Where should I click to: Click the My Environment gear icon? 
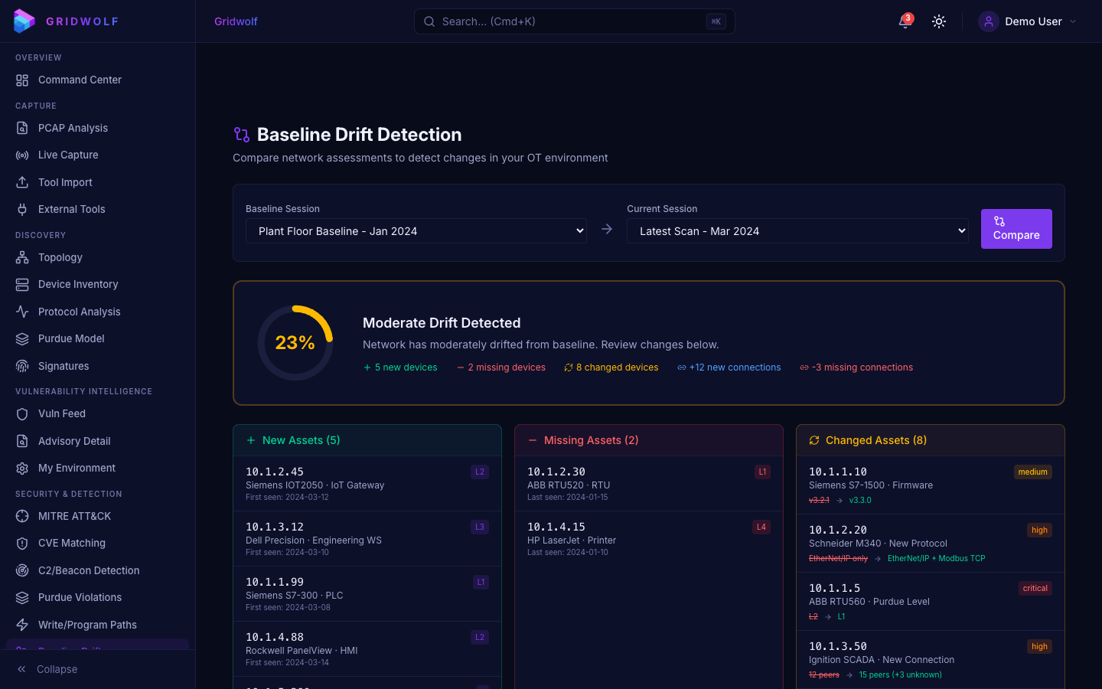point(22,469)
